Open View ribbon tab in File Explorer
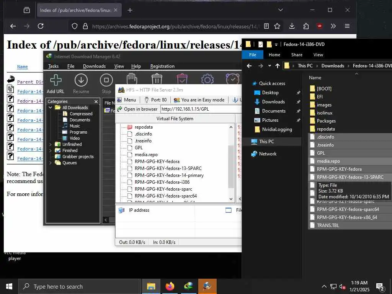The width and height of the screenshot is (392, 294). (318, 55)
